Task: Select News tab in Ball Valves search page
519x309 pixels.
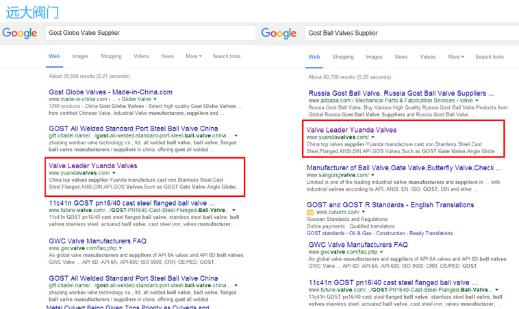Action: click(x=401, y=57)
